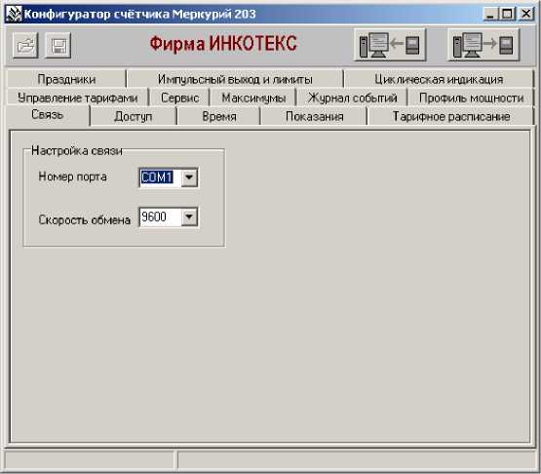The image size is (541, 474).
Task: Click the 9600 baud rate field
Action: pos(160,217)
